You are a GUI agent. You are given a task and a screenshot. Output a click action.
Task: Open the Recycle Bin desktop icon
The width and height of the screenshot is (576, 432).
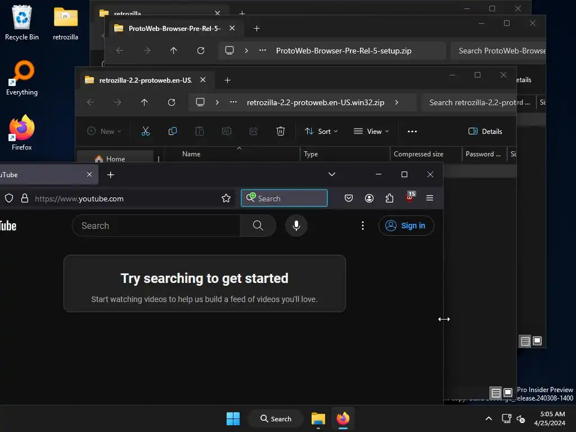pos(22,22)
